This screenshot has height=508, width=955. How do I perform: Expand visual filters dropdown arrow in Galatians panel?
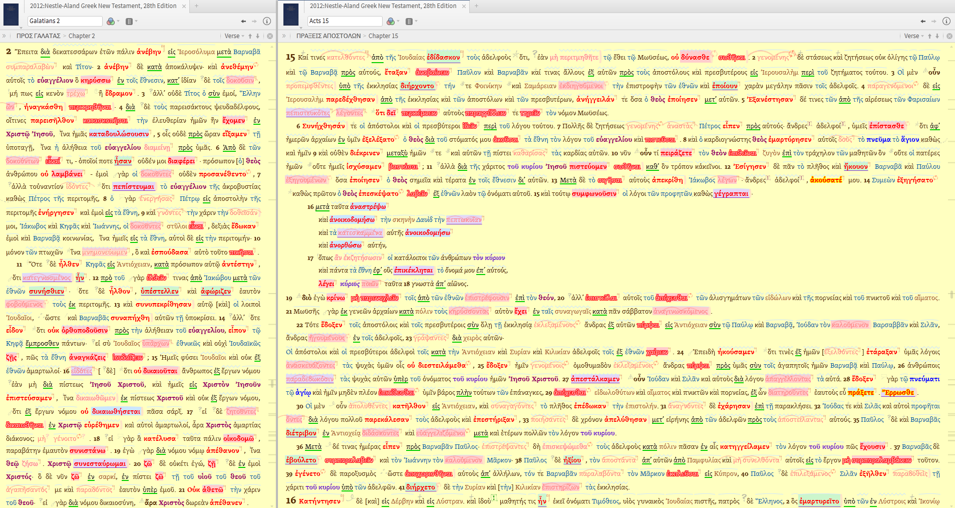coord(118,21)
